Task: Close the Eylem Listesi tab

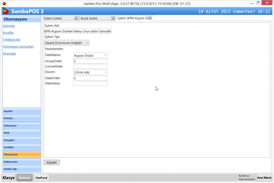Action: (76, 18)
